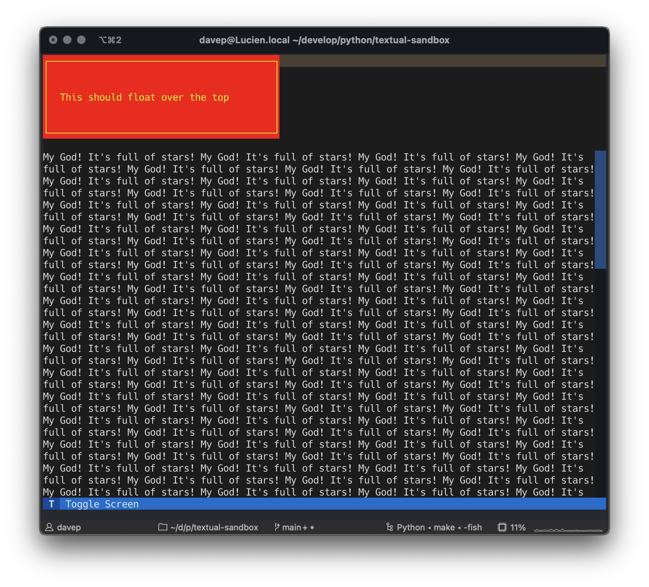Click the "davep" username in the status bar
649x587 pixels.
point(69,527)
